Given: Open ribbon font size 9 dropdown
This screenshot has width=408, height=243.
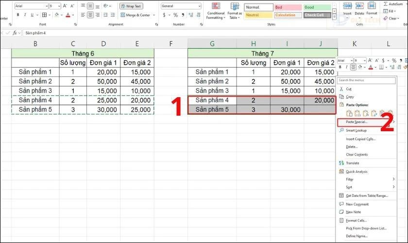Looking at the screenshot, I should [x=59, y=6].
